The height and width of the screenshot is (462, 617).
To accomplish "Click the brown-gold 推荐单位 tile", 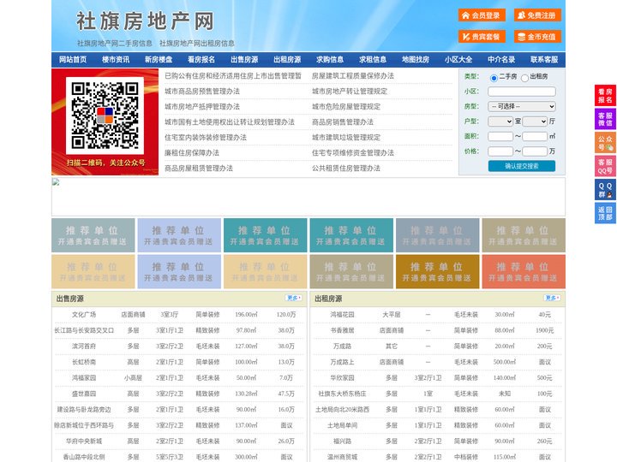I will pyautogui.click(x=437, y=271).
